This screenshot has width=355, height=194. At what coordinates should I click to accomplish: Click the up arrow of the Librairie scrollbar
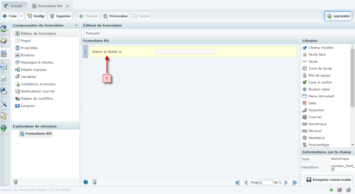(x=353, y=46)
